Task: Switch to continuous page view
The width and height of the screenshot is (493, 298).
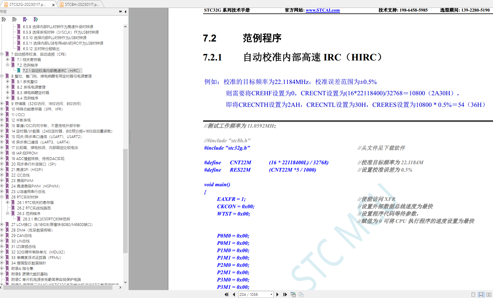Action: coord(481,295)
